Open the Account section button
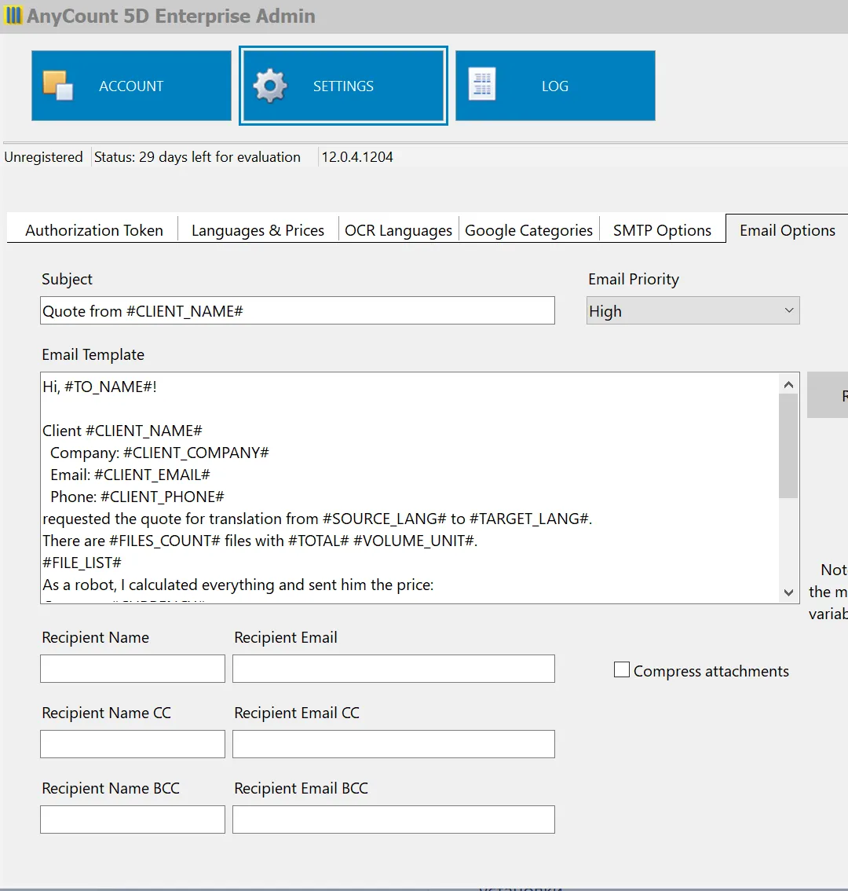848x891 pixels. pyautogui.click(x=131, y=86)
